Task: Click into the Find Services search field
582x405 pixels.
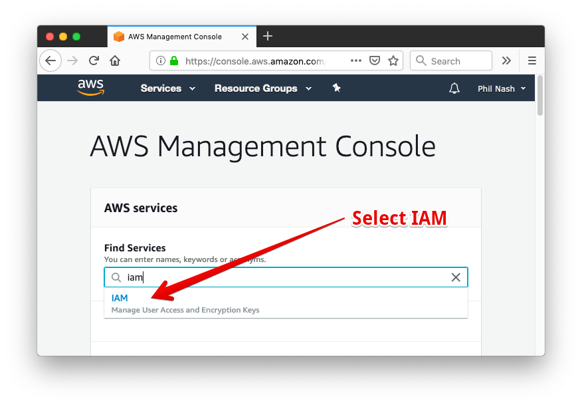Action: click(286, 277)
